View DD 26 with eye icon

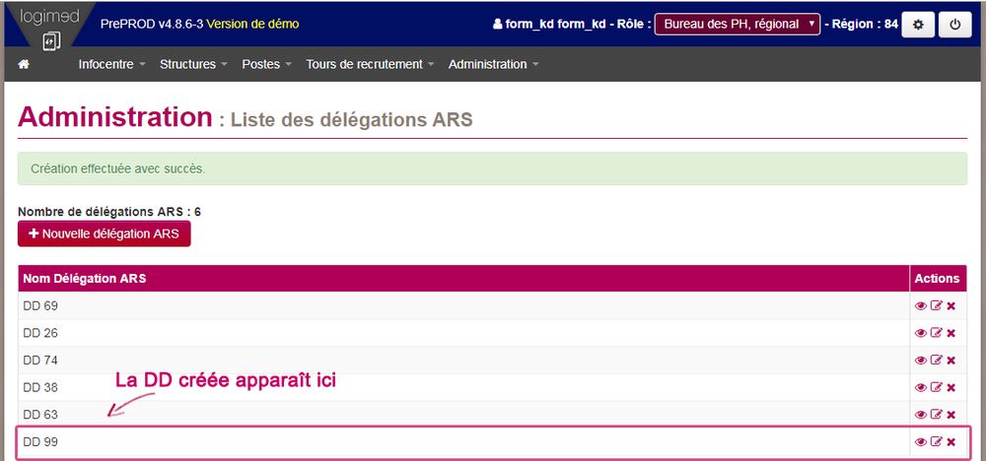coord(921,333)
